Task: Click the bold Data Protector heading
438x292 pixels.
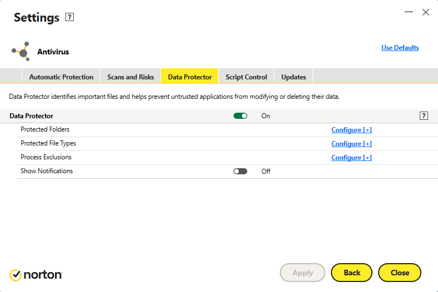Action: pyautogui.click(x=31, y=116)
